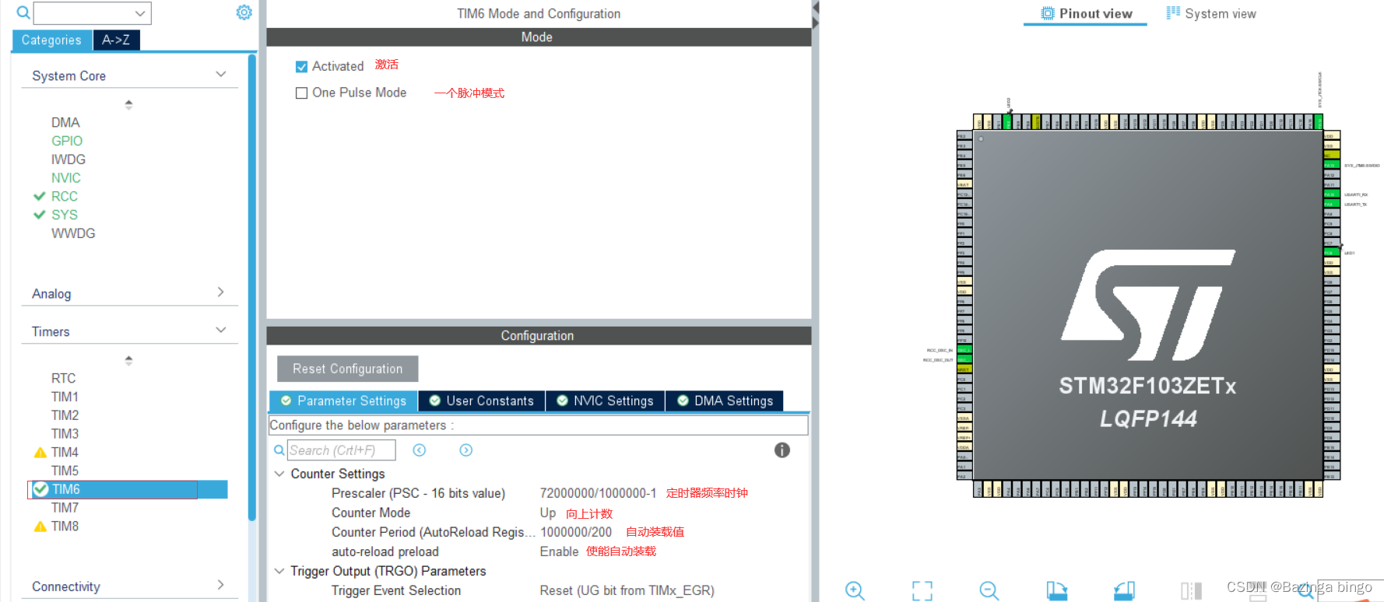Click the System view grid icon
This screenshot has height=602, width=1384.
[x=1173, y=12]
